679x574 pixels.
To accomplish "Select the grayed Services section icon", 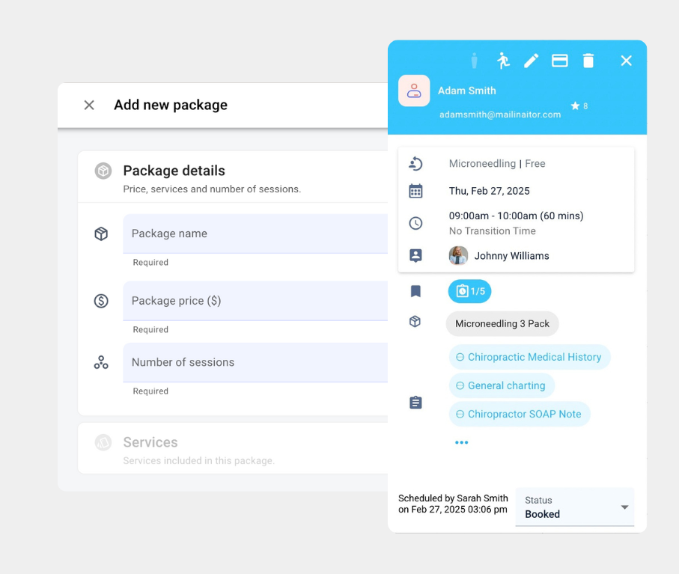I will 103,442.
